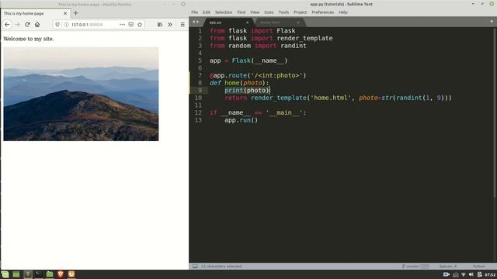Click 'randint' on line 3
497x279 pixels.
tap(294, 46)
